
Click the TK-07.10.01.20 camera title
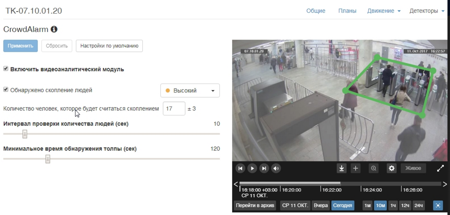pos(33,11)
